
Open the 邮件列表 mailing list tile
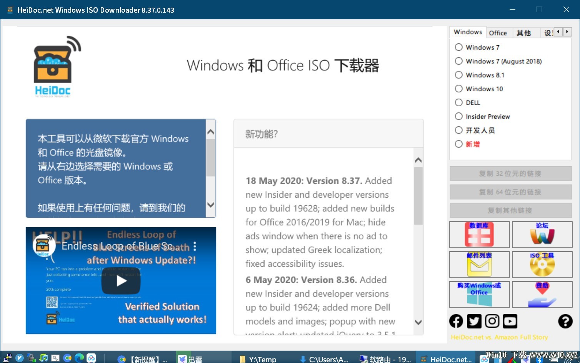click(x=479, y=264)
